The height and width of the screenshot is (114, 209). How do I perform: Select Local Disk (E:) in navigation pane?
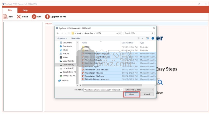coord(68,65)
